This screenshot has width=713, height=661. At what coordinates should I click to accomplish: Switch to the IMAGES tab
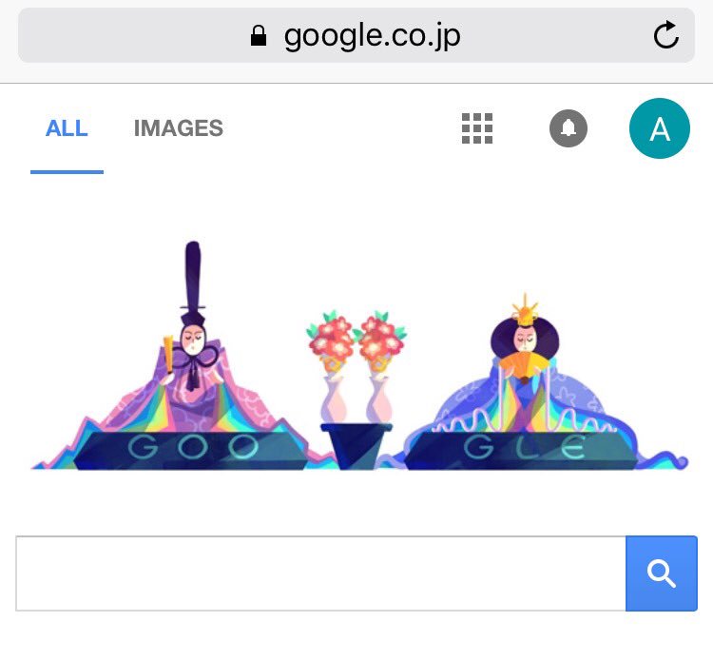pos(179,128)
